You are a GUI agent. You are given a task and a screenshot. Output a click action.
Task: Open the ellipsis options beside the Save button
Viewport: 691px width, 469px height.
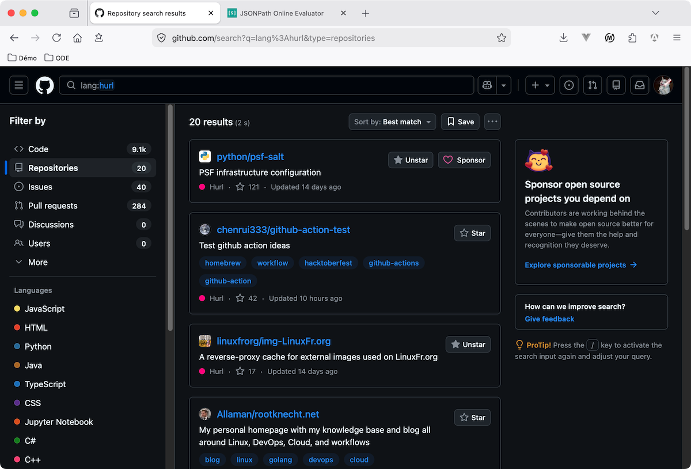492,122
